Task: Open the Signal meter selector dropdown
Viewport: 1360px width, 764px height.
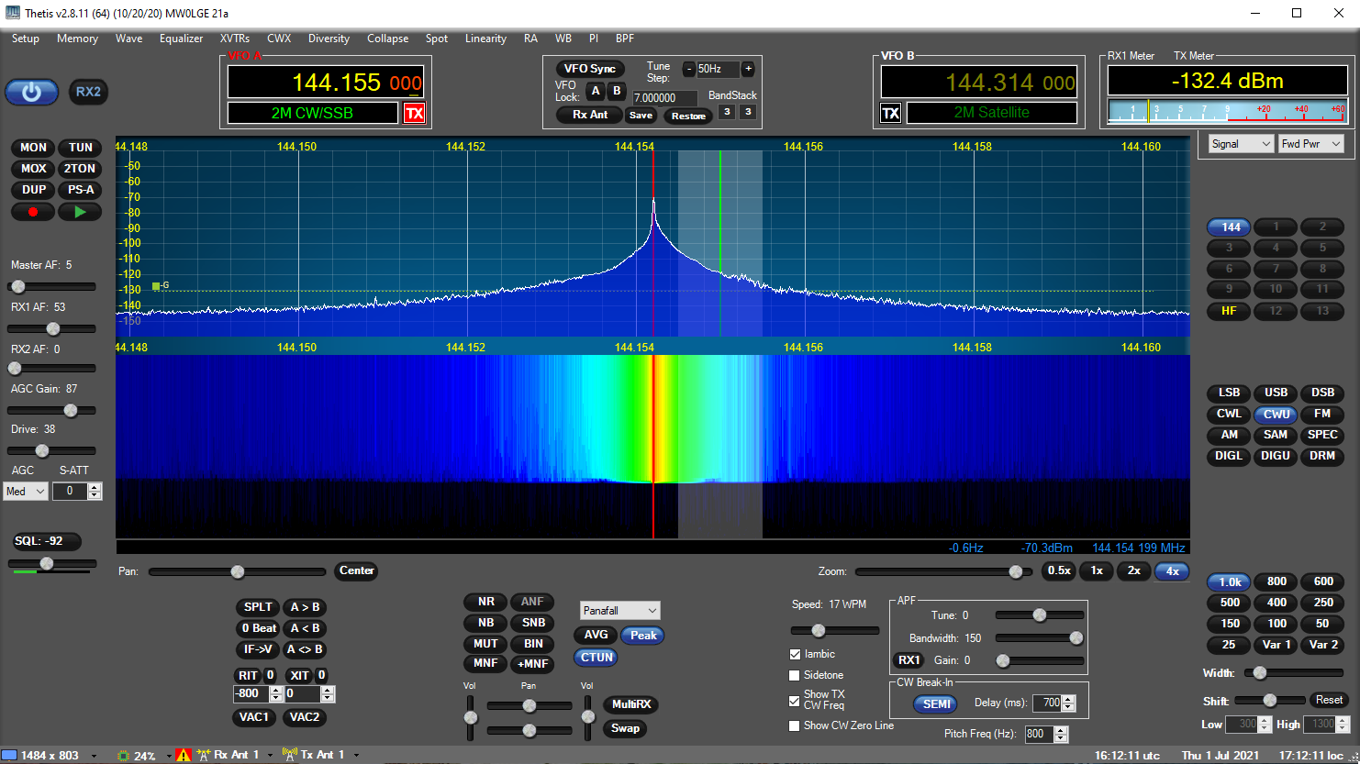Action: tap(1241, 143)
